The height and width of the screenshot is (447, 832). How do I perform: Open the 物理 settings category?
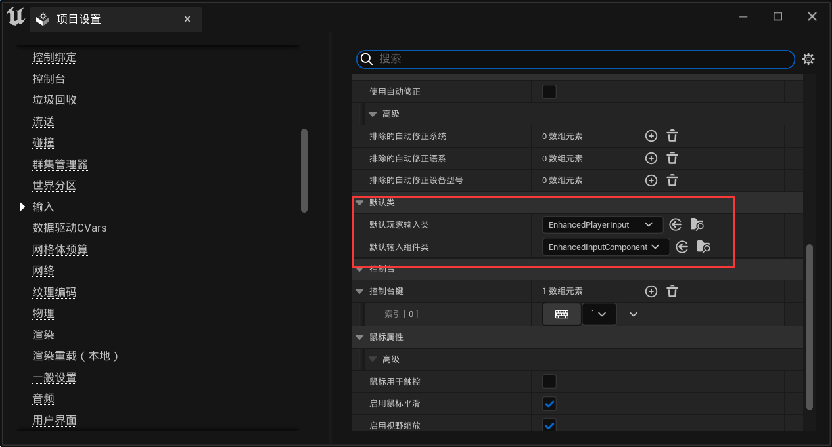[43, 314]
